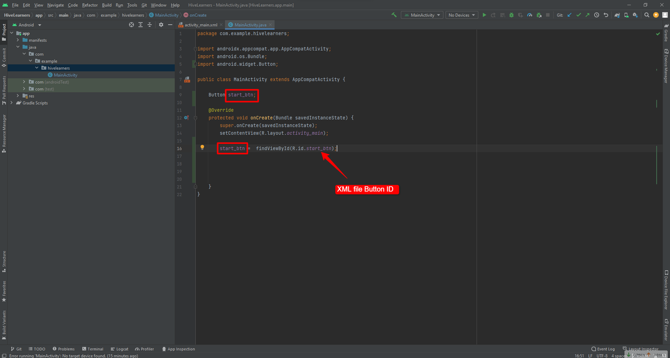The height and width of the screenshot is (358, 670).
Task: Sync Project with Gradle Files icon
Action: pyautogui.click(x=618, y=15)
